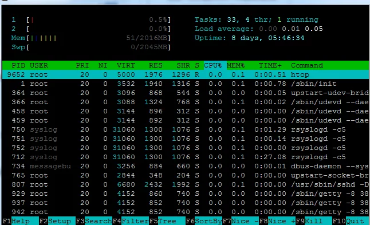The width and height of the screenshot is (370, 225).
Task: Click F10 Quit to exit htop
Action: [x=351, y=221]
